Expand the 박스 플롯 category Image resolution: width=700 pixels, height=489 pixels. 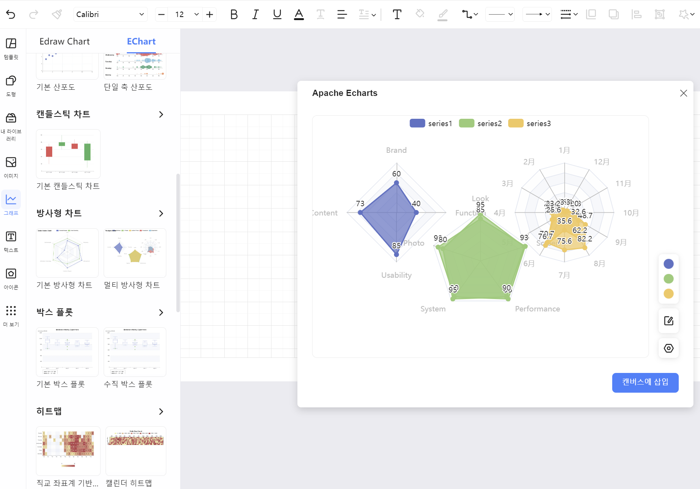(x=161, y=313)
